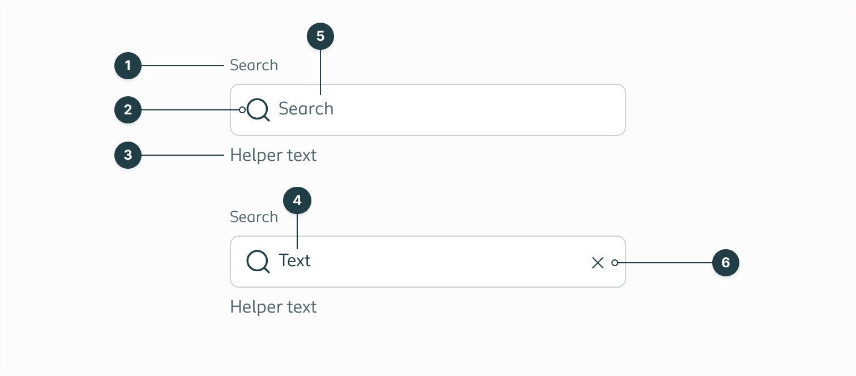Click the entered word Text in the bottom field
Viewport: 856px width, 376px height.
coord(294,261)
